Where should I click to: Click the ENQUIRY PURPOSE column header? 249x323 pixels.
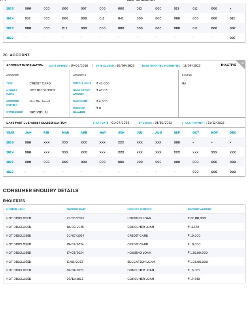coord(139,209)
